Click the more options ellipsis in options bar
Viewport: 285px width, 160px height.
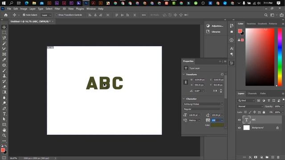click(x=143, y=15)
